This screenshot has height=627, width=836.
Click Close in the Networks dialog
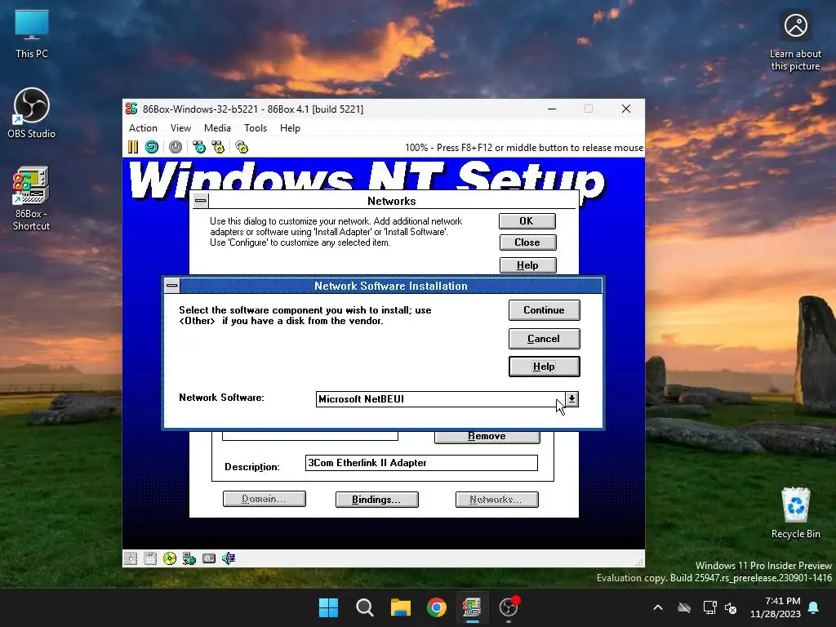coord(527,242)
